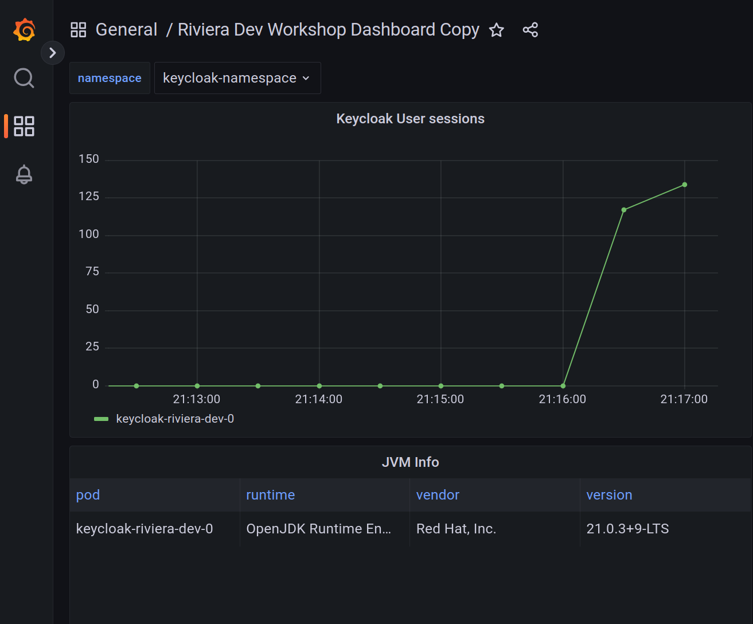
Task: Click the data point at 21:17:00
Action: click(x=685, y=185)
